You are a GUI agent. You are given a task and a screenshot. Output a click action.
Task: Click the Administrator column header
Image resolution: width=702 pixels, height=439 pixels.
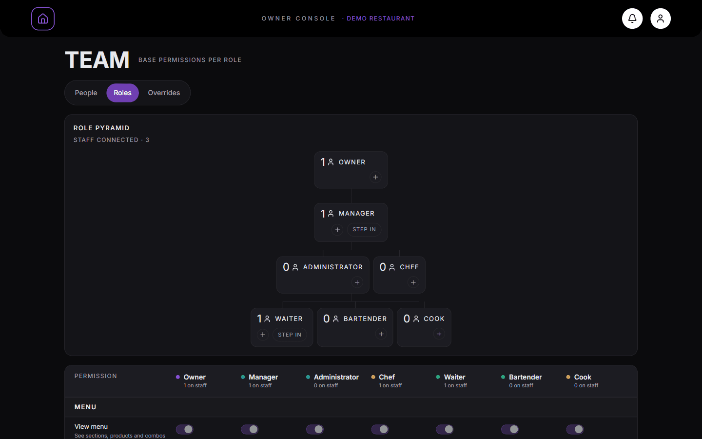(332, 381)
